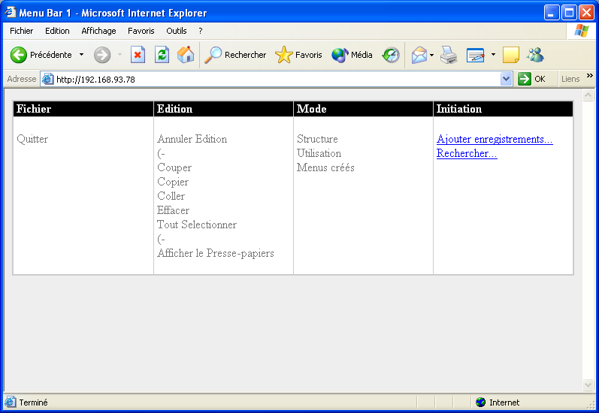The width and height of the screenshot is (599, 413).
Task: Expand the Précédente back history dropdown arrow
Action: coord(81,55)
